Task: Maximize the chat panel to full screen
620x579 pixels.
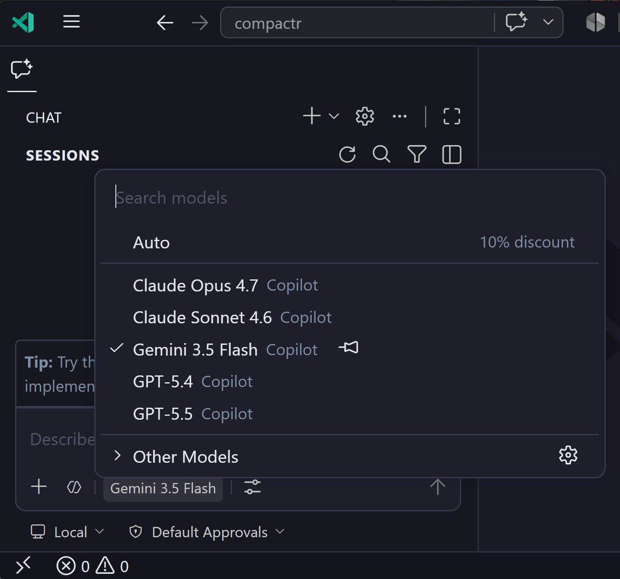Action: click(452, 116)
